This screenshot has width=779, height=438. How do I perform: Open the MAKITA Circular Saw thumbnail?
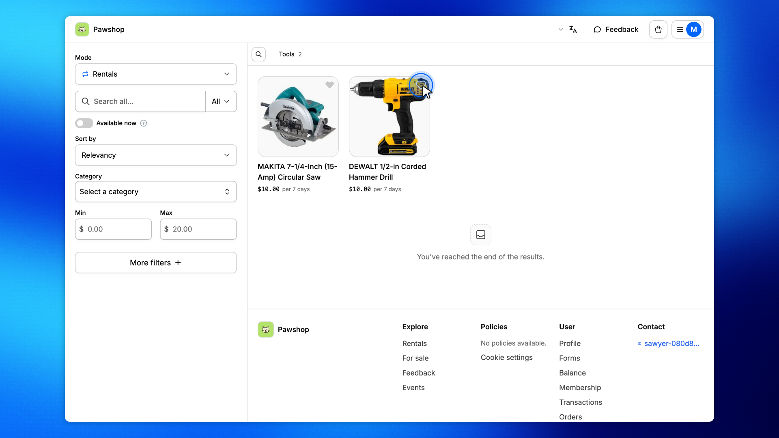point(298,117)
